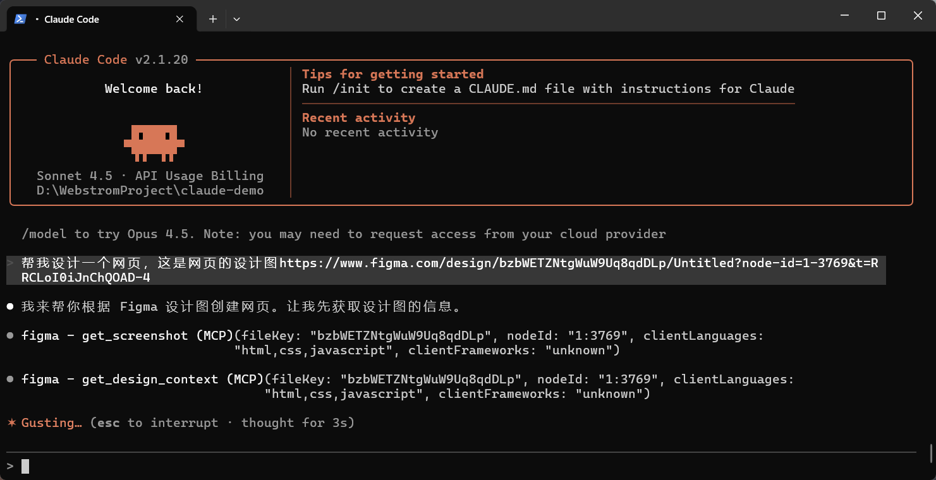Click the orange spinner star beside Gusting

11,423
